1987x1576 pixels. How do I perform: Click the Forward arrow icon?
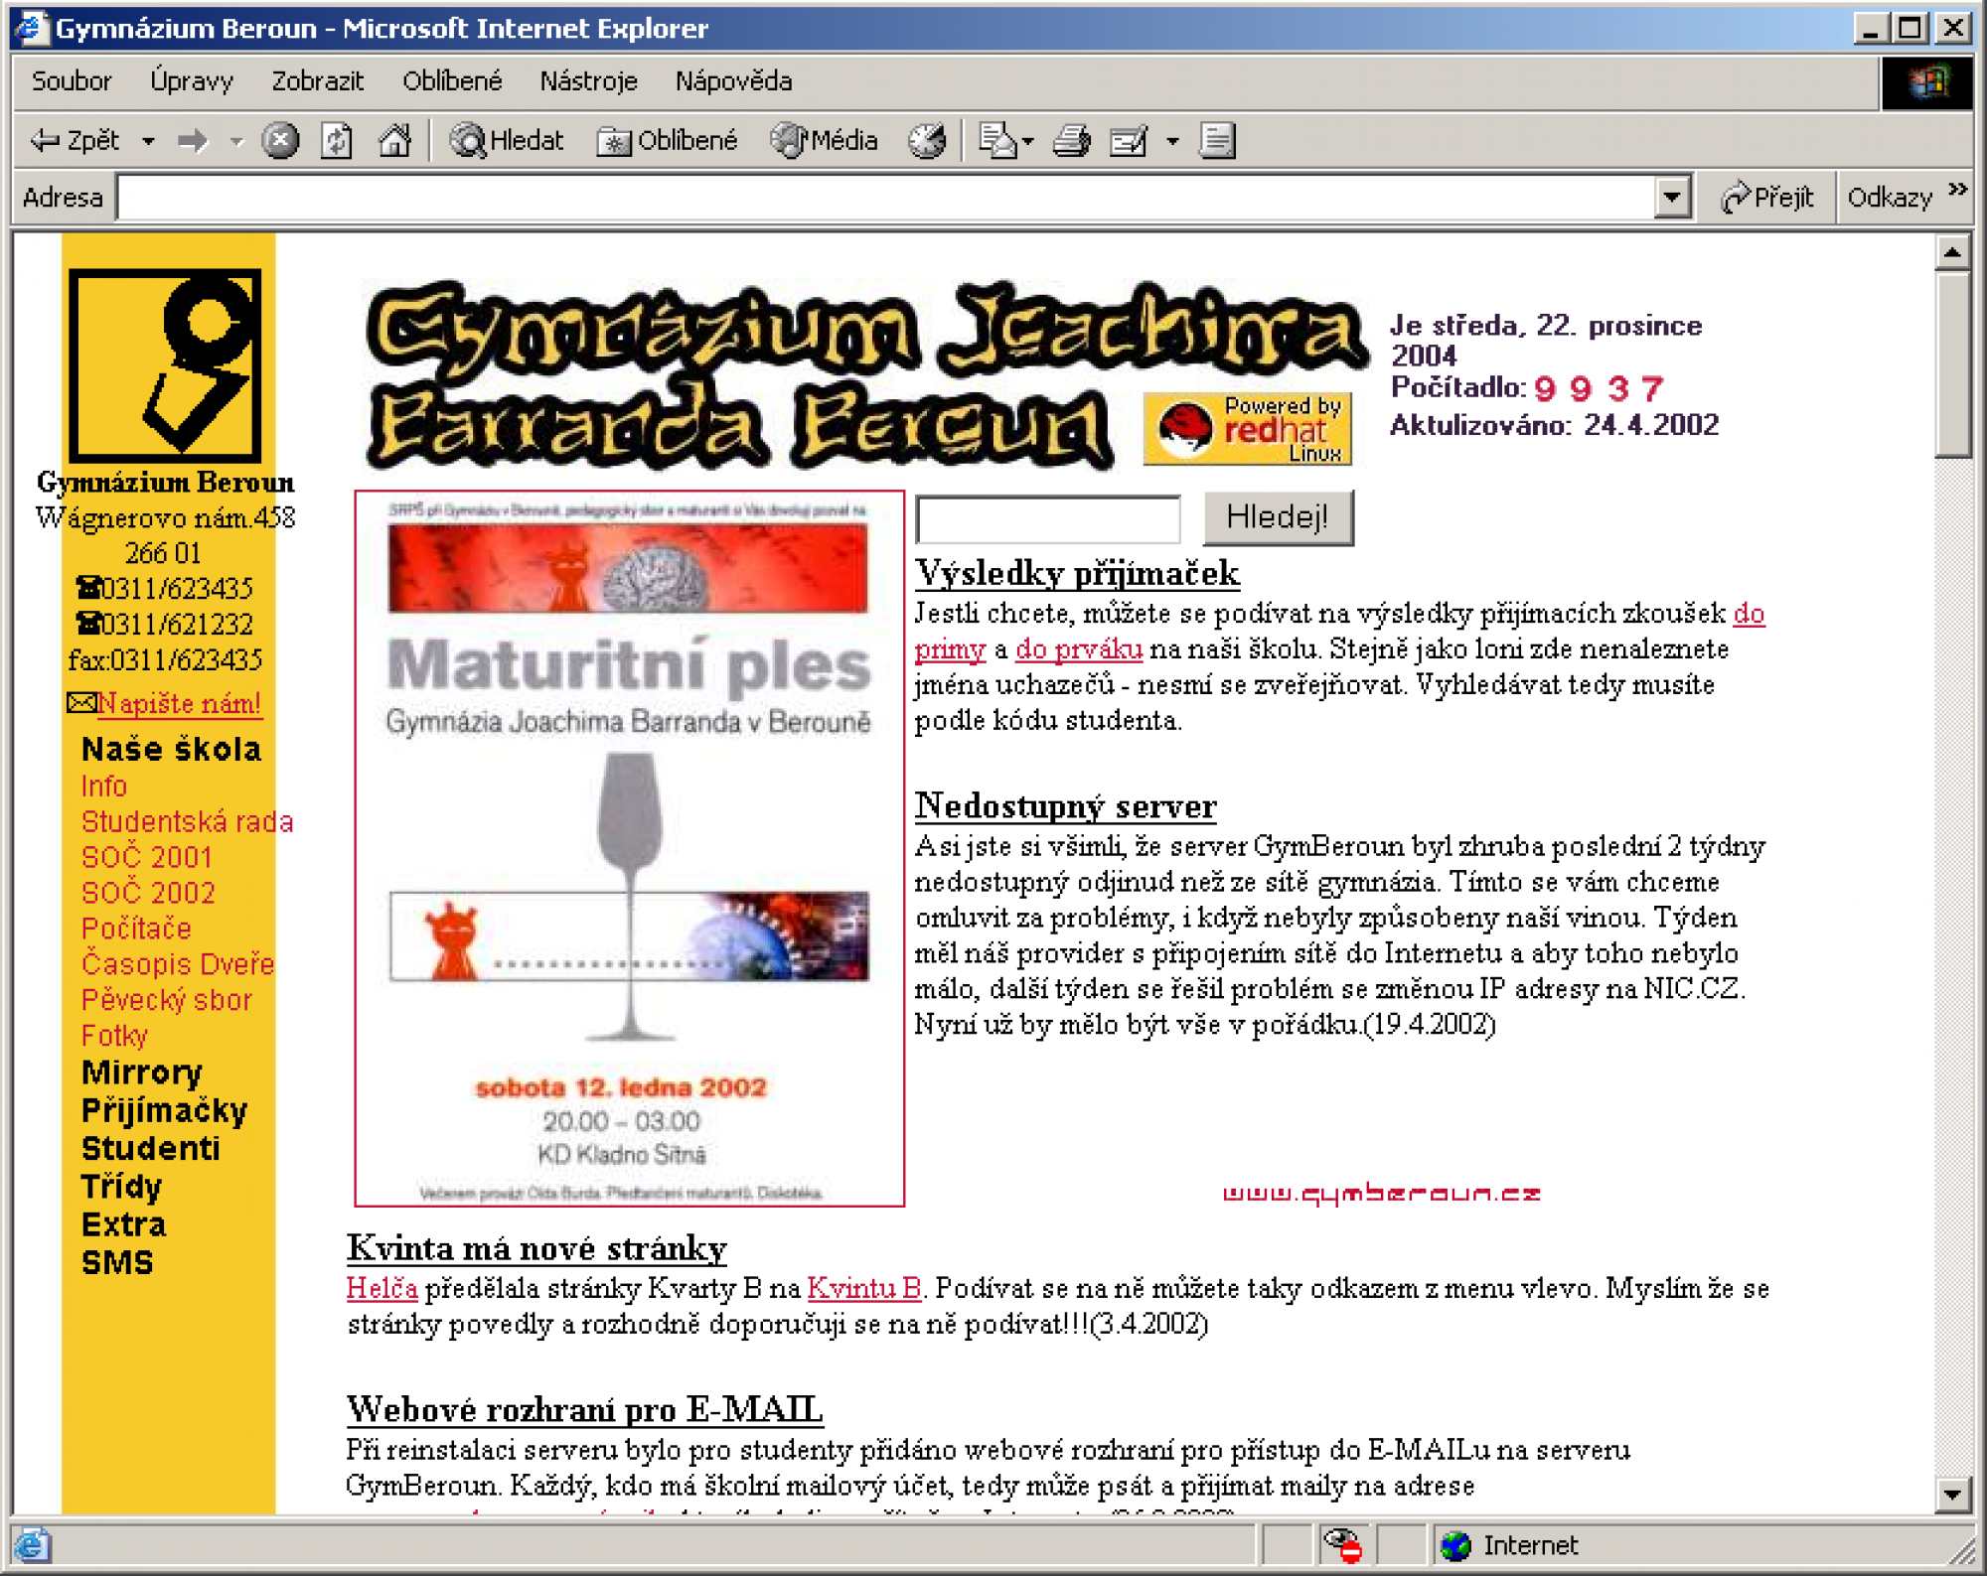pyautogui.click(x=194, y=141)
